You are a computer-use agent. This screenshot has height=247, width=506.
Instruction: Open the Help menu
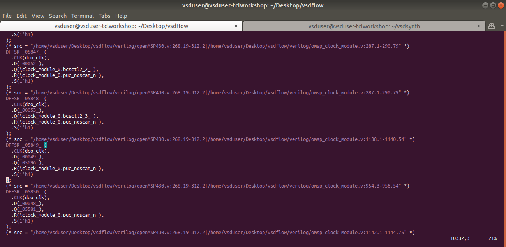click(121, 16)
